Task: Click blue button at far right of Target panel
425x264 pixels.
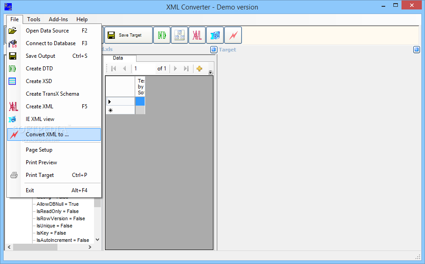Action: tap(416, 50)
